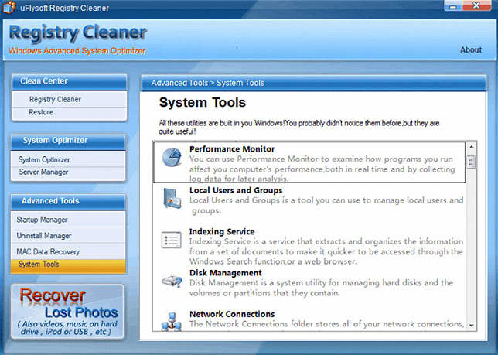
Task: Click the Recover Lost Photos banner
Action: coord(67,312)
